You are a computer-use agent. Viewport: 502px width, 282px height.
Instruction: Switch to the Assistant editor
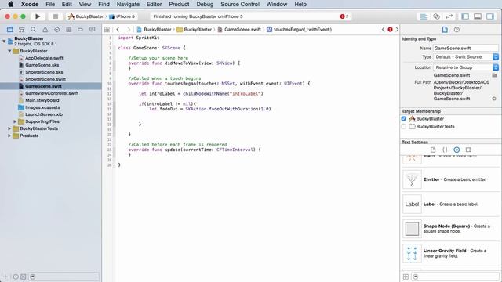pos(436,16)
